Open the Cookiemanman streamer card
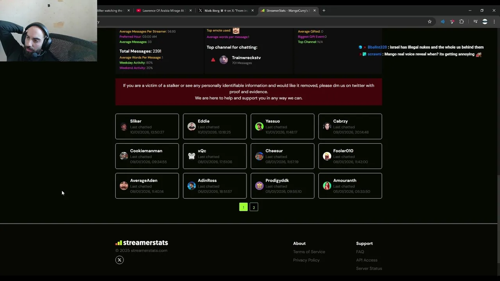This screenshot has width=500, height=281. 147,156
